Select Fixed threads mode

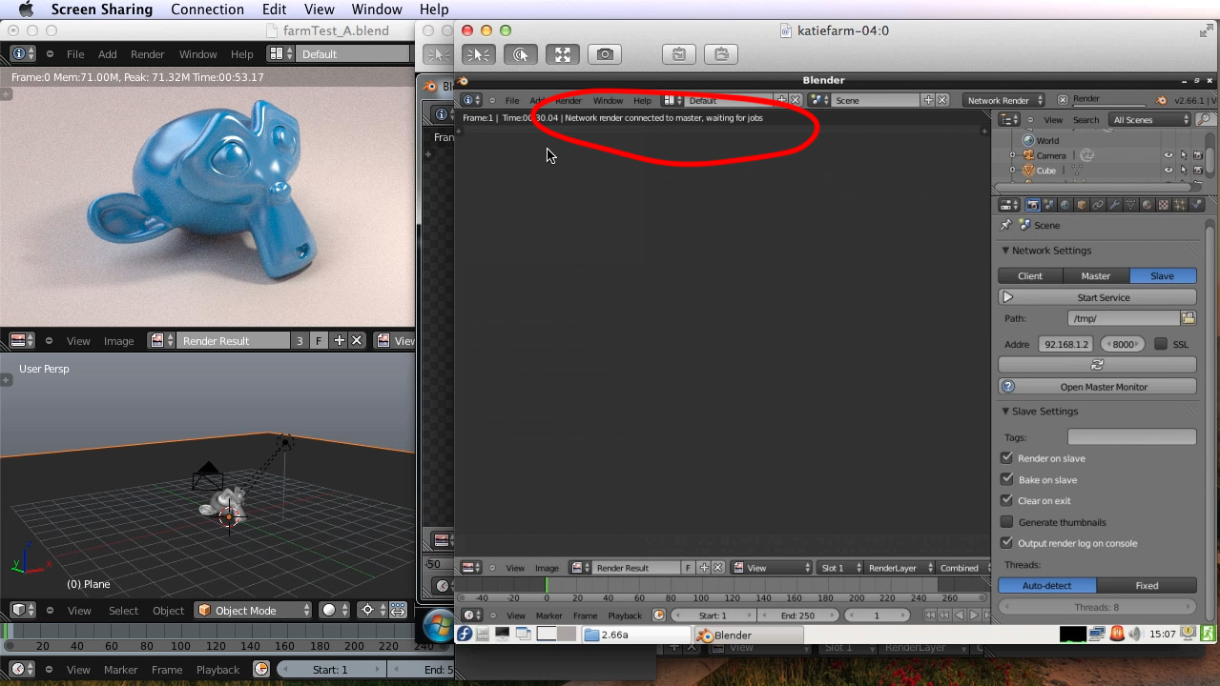pyautogui.click(x=1147, y=586)
